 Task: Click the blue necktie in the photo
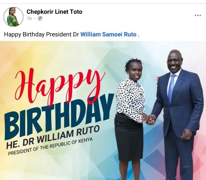(171, 88)
